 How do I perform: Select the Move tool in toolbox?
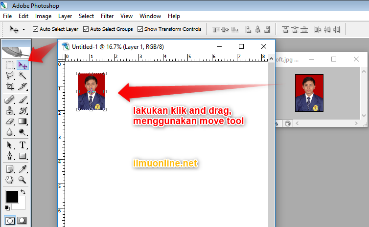(x=23, y=64)
